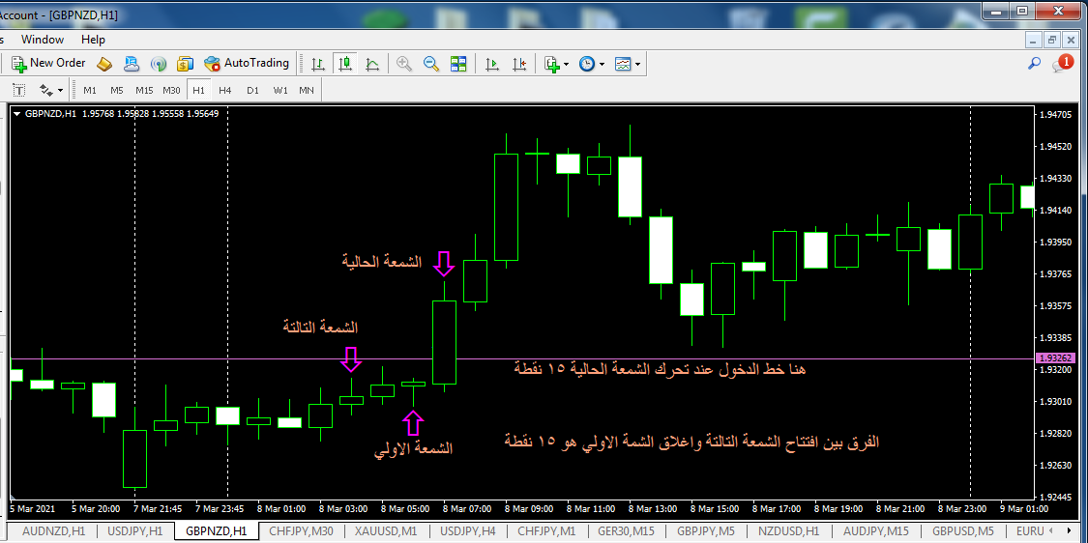Click the New Order button
The image size is (1088, 543).
tap(48, 63)
